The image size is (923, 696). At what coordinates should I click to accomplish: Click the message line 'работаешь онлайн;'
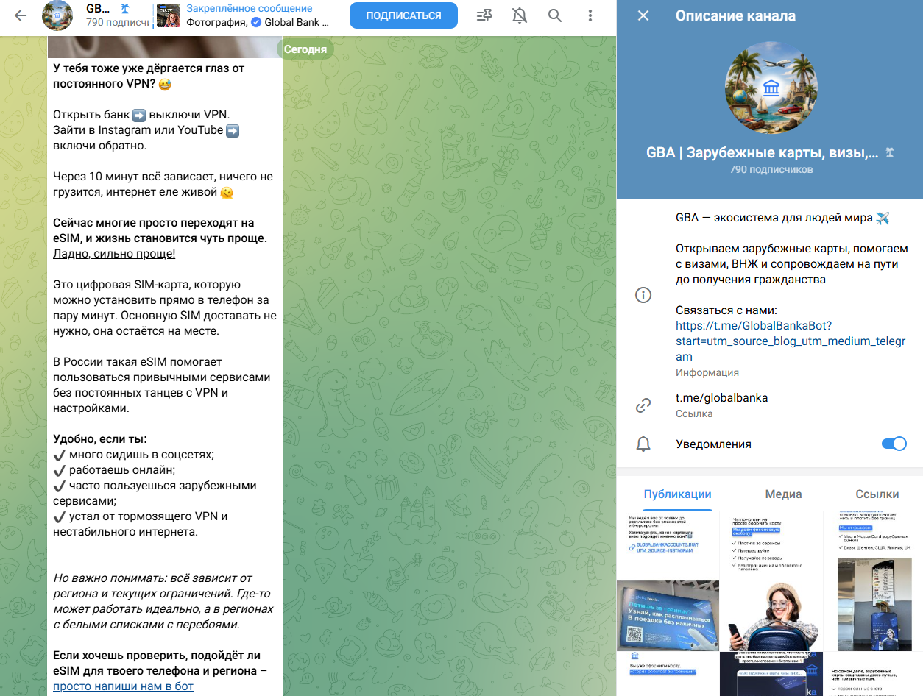(122, 470)
